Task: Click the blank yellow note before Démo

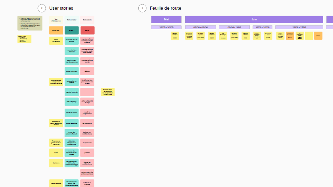Action: [309, 36]
